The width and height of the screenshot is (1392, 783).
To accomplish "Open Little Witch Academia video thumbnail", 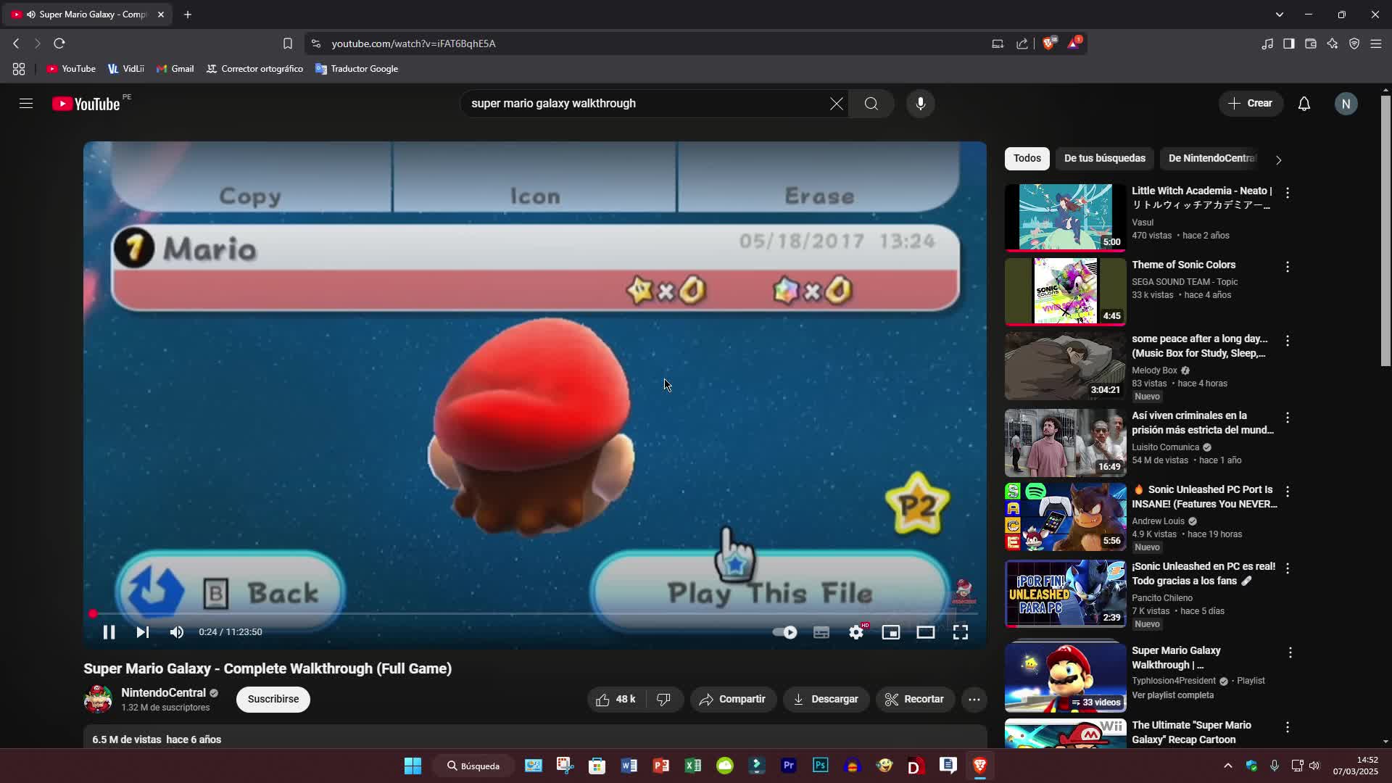I will 1065,217.
